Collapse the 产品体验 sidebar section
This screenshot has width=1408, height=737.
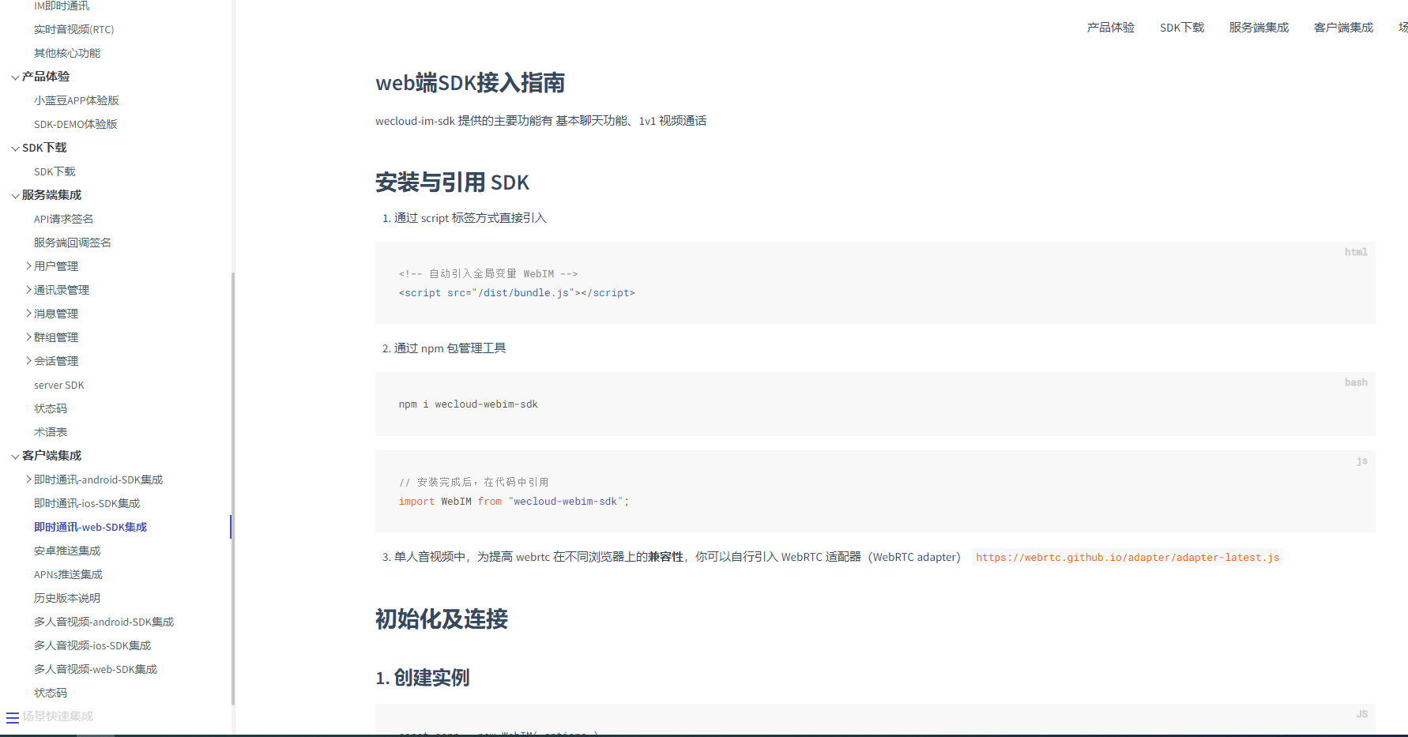coord(15,77)
